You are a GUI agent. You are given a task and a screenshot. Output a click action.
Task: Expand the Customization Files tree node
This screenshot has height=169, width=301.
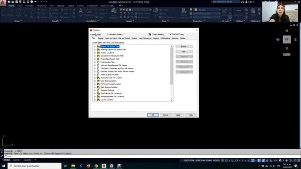click(95, 62)
